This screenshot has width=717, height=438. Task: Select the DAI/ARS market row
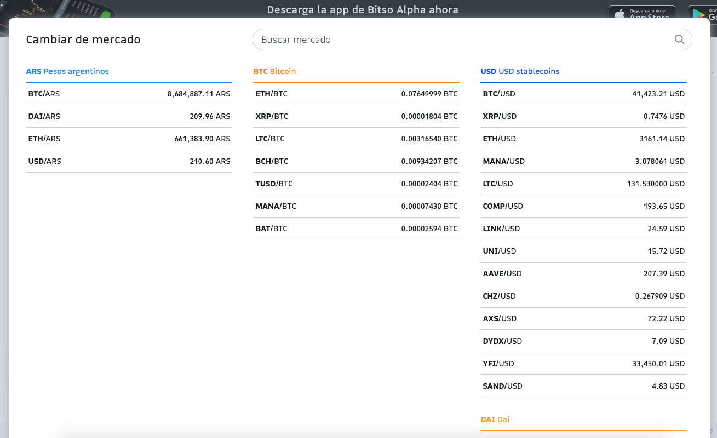(x=129, y=116)
